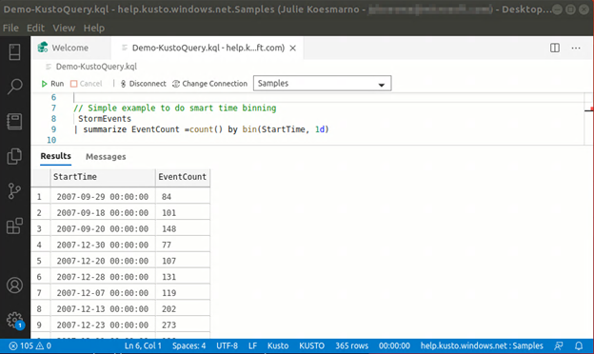This screenshot has height=354, width=594.
Task: Click the EventCount column header
Action: [183, 177]
